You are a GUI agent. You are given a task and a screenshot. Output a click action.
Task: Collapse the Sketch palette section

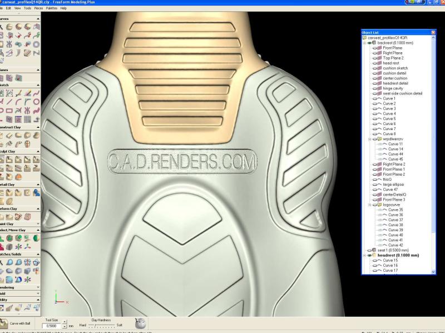click(38, 85)
